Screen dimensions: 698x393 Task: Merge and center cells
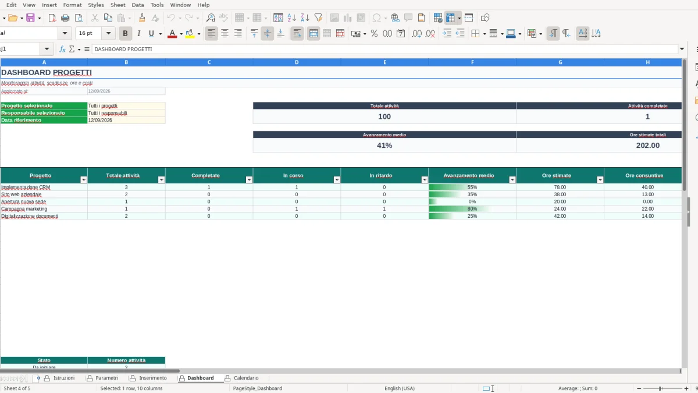[x=314, y=34]
